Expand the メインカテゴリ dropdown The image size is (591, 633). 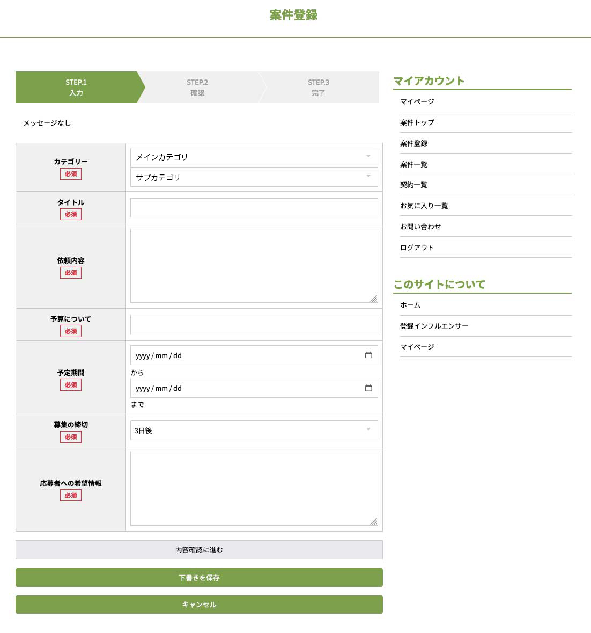click(254, 157)
